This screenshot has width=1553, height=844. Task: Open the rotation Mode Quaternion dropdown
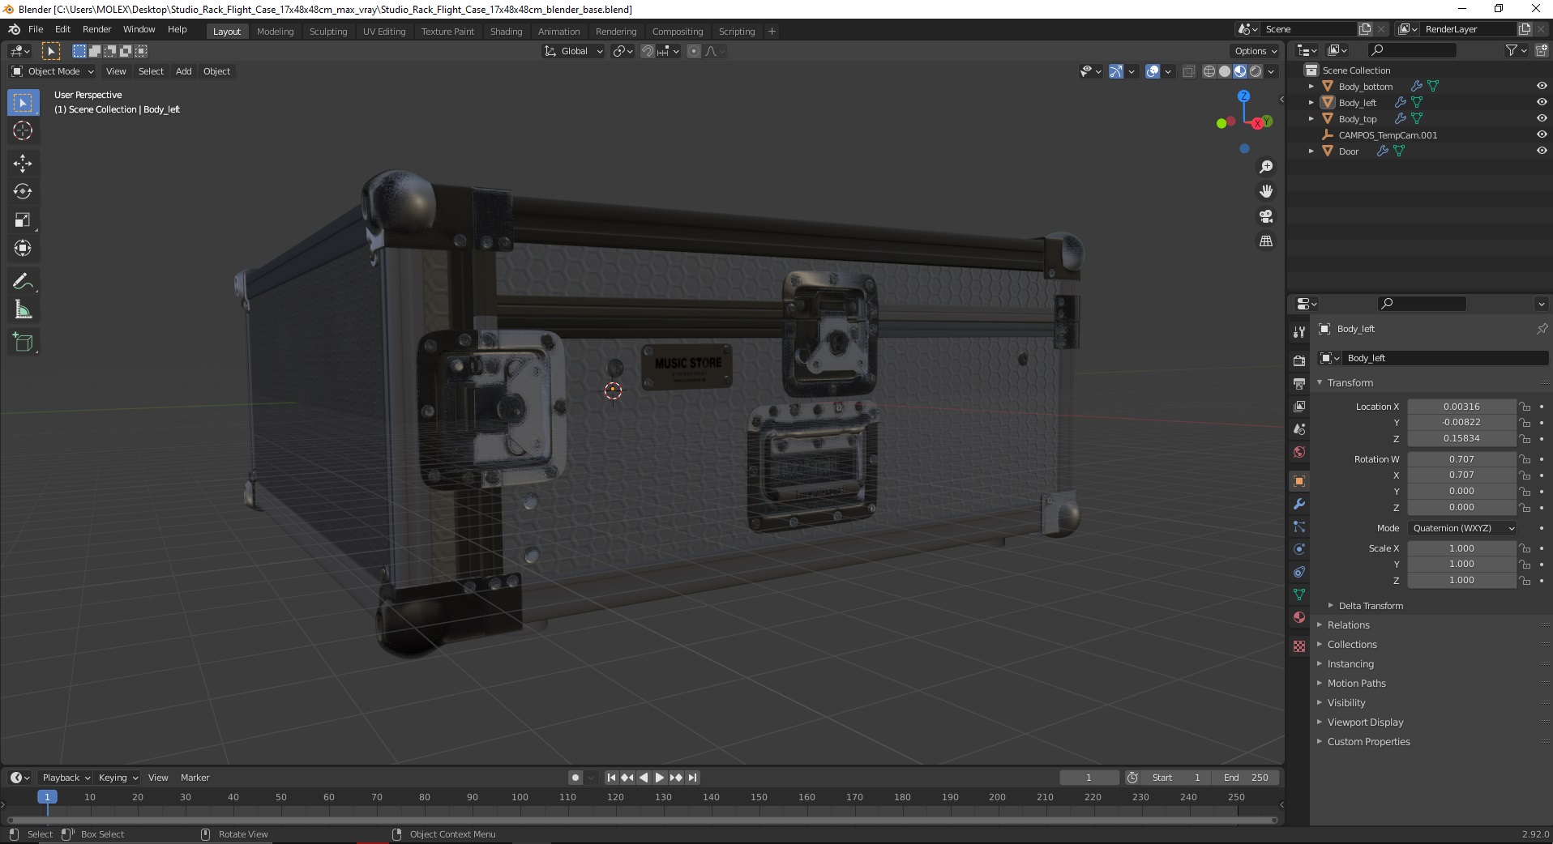click(x=1462, y=528)
